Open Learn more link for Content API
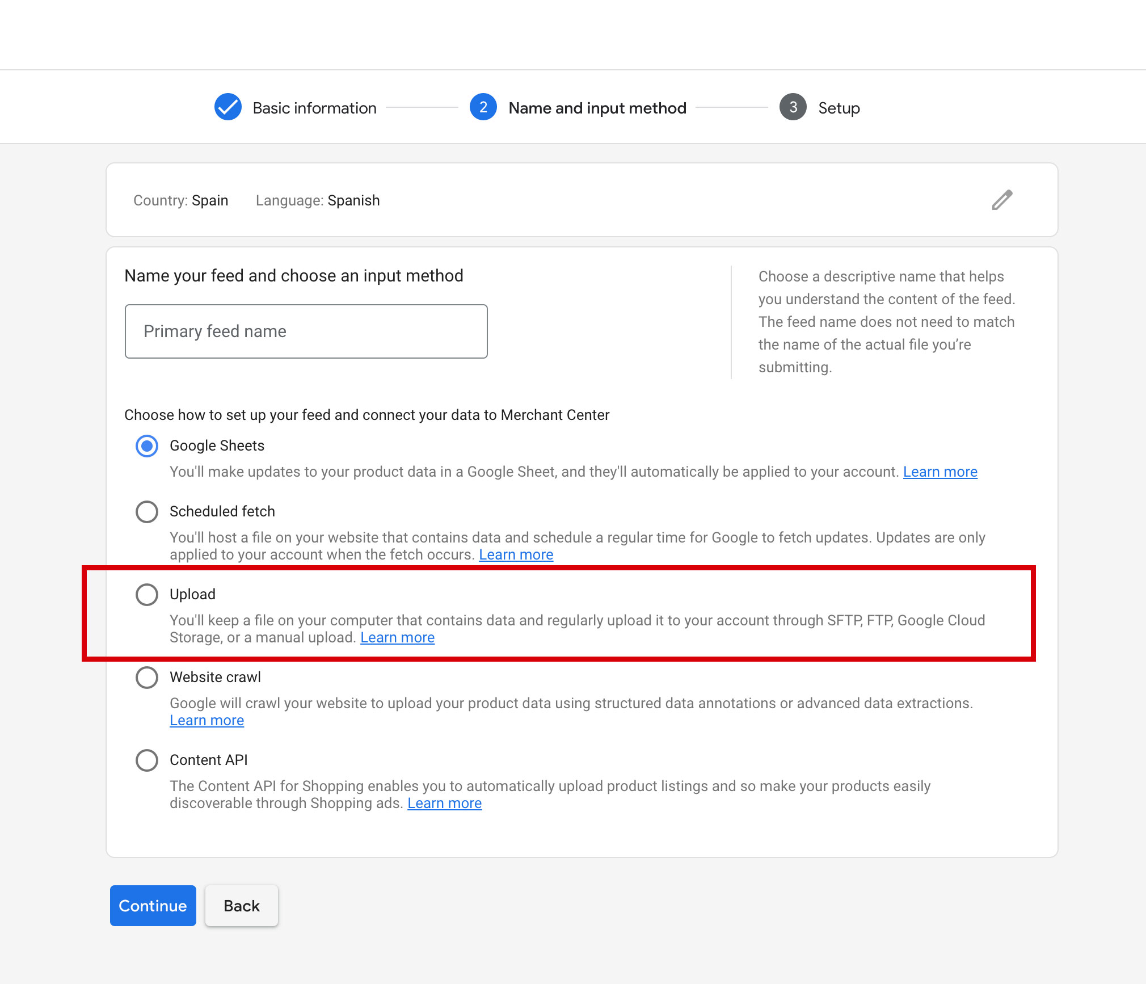This screenshot has width=1146, height=984. point(445,803)
